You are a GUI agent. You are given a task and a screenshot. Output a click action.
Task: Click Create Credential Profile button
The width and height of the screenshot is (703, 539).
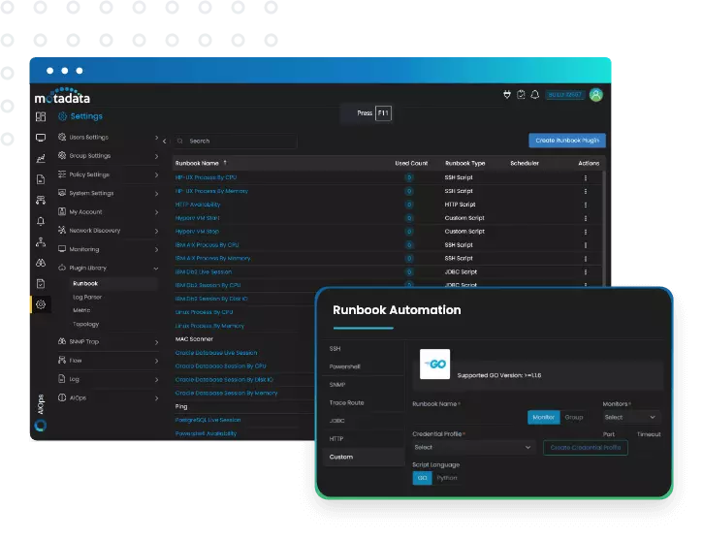(x=586, y=448)
